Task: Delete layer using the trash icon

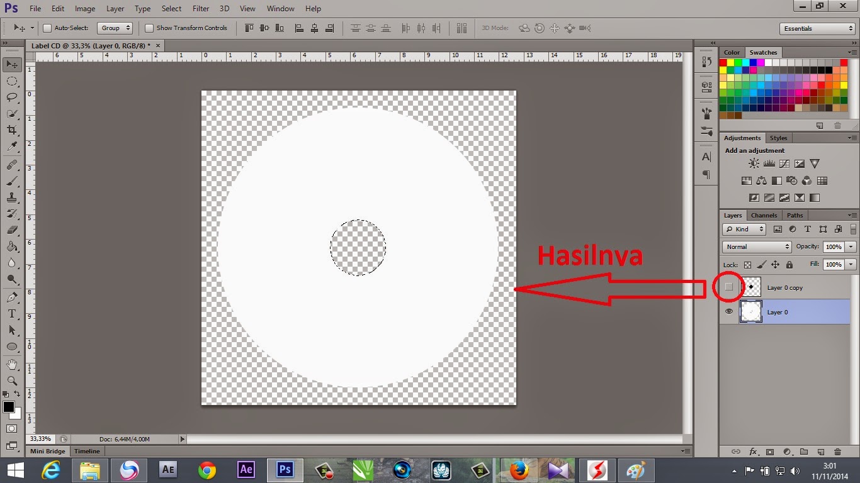Action: pos(838,452)
